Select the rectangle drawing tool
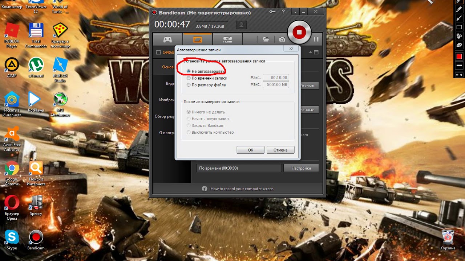This screenshot has width=465, height=261. tap(459, 27)
